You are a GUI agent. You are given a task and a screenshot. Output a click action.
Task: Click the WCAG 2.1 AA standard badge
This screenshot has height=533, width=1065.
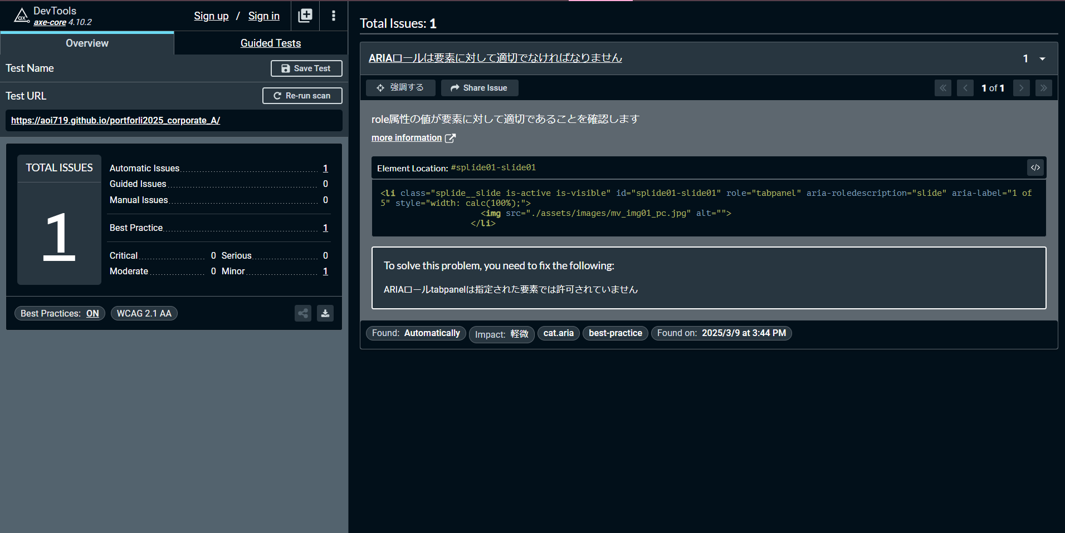click(144, 313)
